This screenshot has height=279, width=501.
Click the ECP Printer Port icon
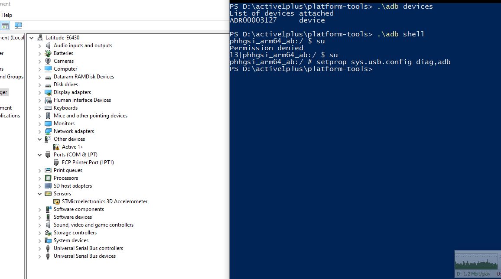56,162
